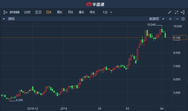The image size is (188, 111).
Task: Click the 2018-12 date axis label
Action: [33, 109]
